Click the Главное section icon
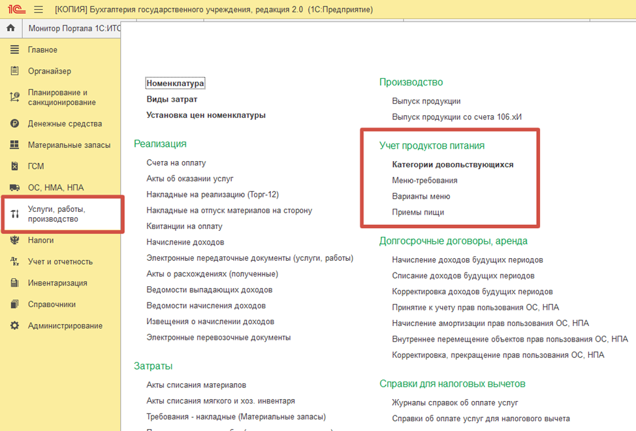 (x=14, y=50)
